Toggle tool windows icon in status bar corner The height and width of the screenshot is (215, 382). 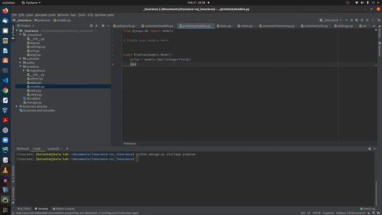tap(13, 213)
